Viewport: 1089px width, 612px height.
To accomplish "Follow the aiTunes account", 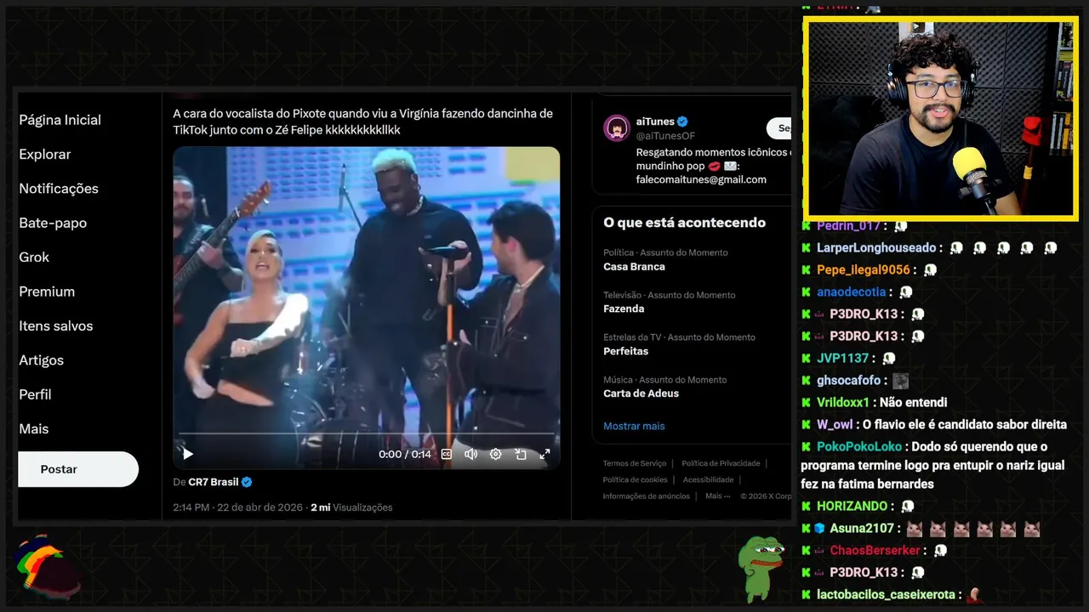I will 779,128.
